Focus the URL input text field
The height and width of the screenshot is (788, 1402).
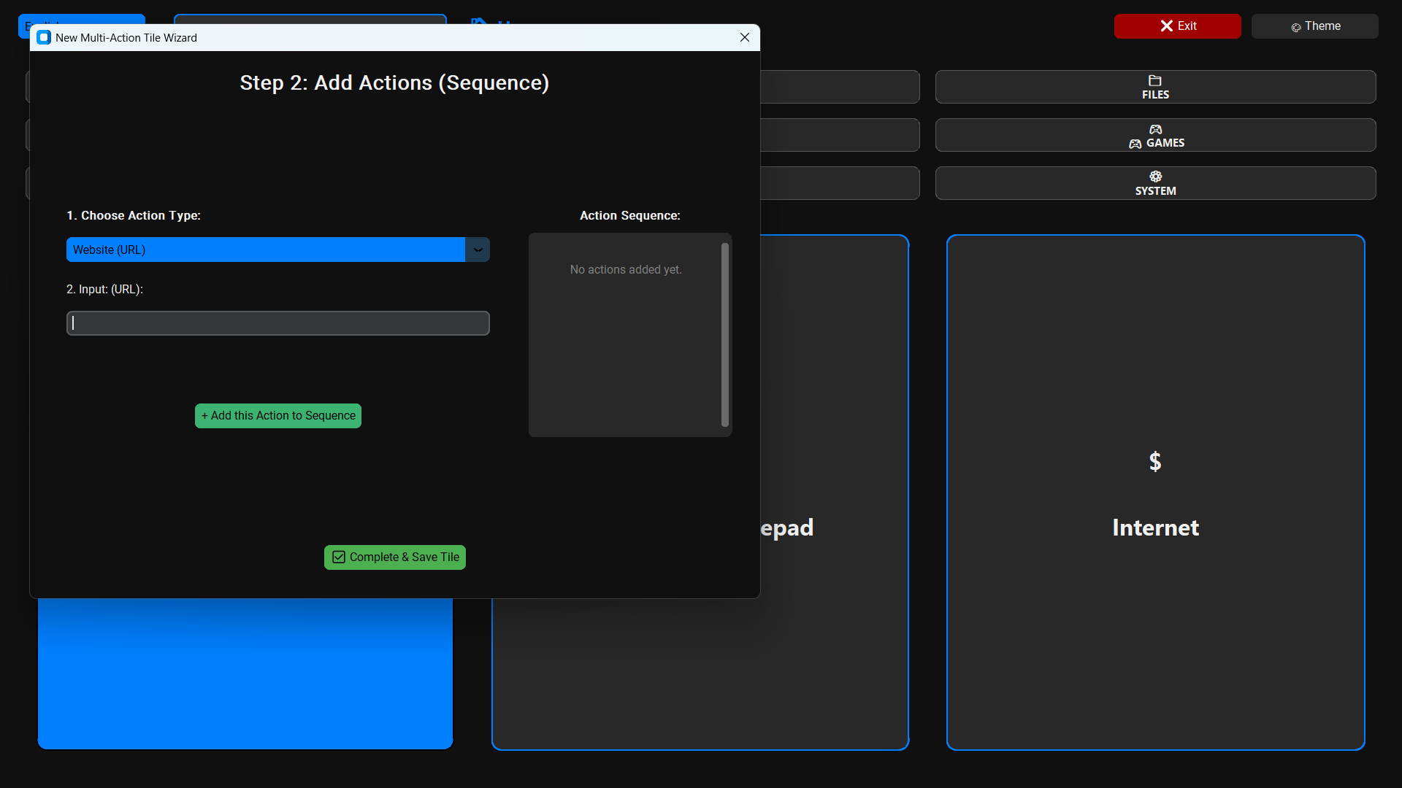pyautogui.click(x=277, y=323)
